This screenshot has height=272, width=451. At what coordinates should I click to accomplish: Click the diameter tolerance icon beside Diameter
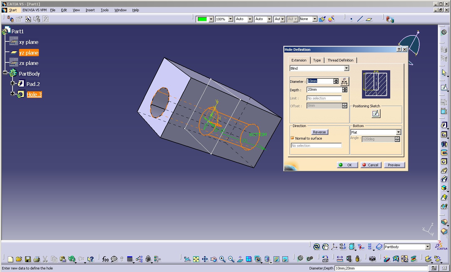pos(344,81)
